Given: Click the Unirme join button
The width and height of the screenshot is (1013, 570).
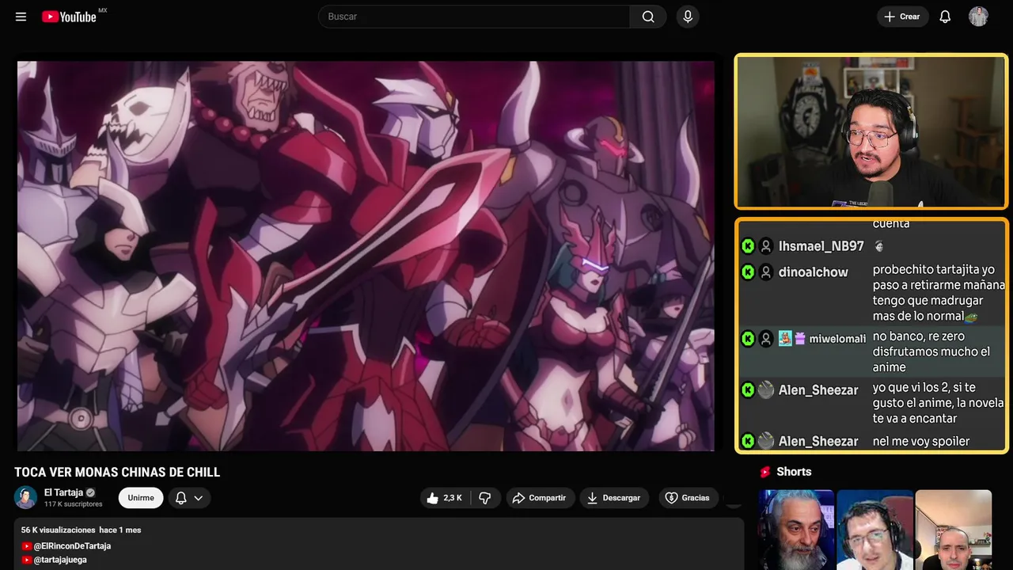Looking at the screenshot, I should (141, 498).
